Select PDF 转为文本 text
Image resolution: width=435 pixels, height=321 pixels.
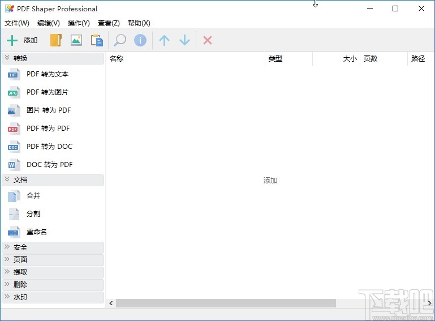click(48, 74)
